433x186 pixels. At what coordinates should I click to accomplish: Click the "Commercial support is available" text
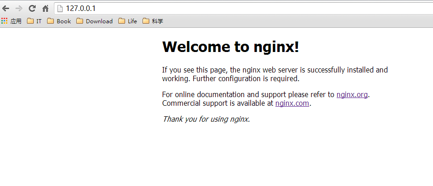point(218,103)
